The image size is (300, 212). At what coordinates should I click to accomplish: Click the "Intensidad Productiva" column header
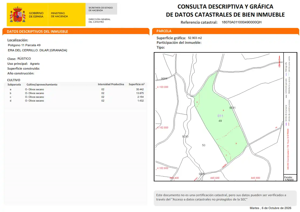click(111, 84)
